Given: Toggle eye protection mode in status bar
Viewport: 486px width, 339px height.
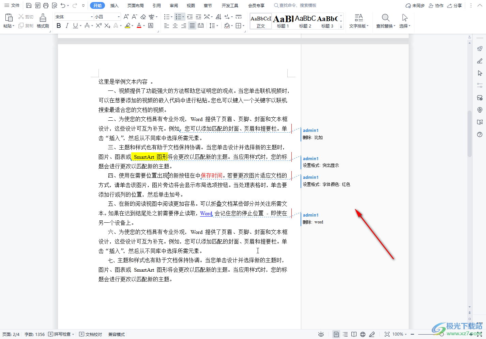Looking at the screenshot, I should (x=321, y=334).
